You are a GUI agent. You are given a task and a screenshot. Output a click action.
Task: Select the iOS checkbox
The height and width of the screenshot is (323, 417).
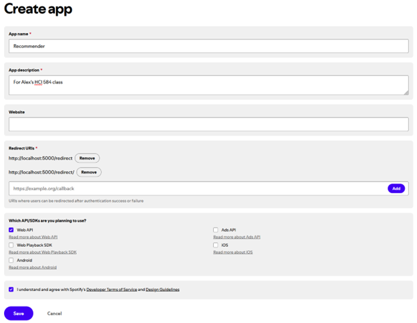click(216, 245)
